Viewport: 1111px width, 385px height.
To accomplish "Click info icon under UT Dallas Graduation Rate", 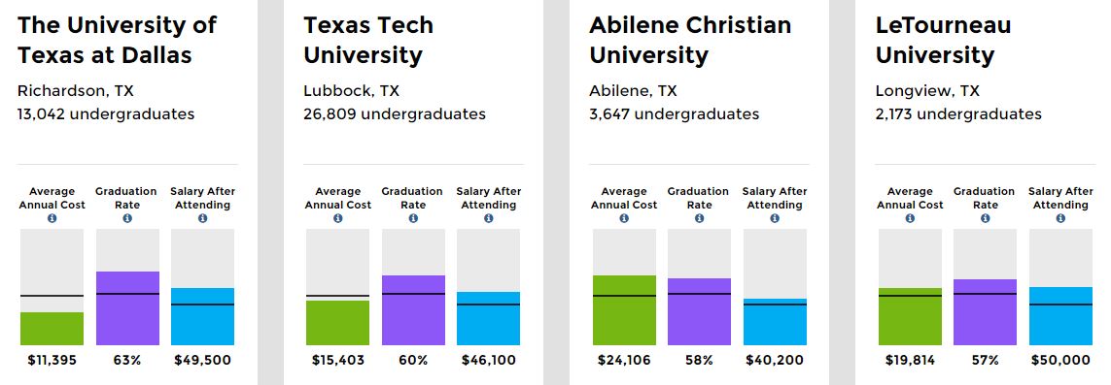I will [127, 218].
